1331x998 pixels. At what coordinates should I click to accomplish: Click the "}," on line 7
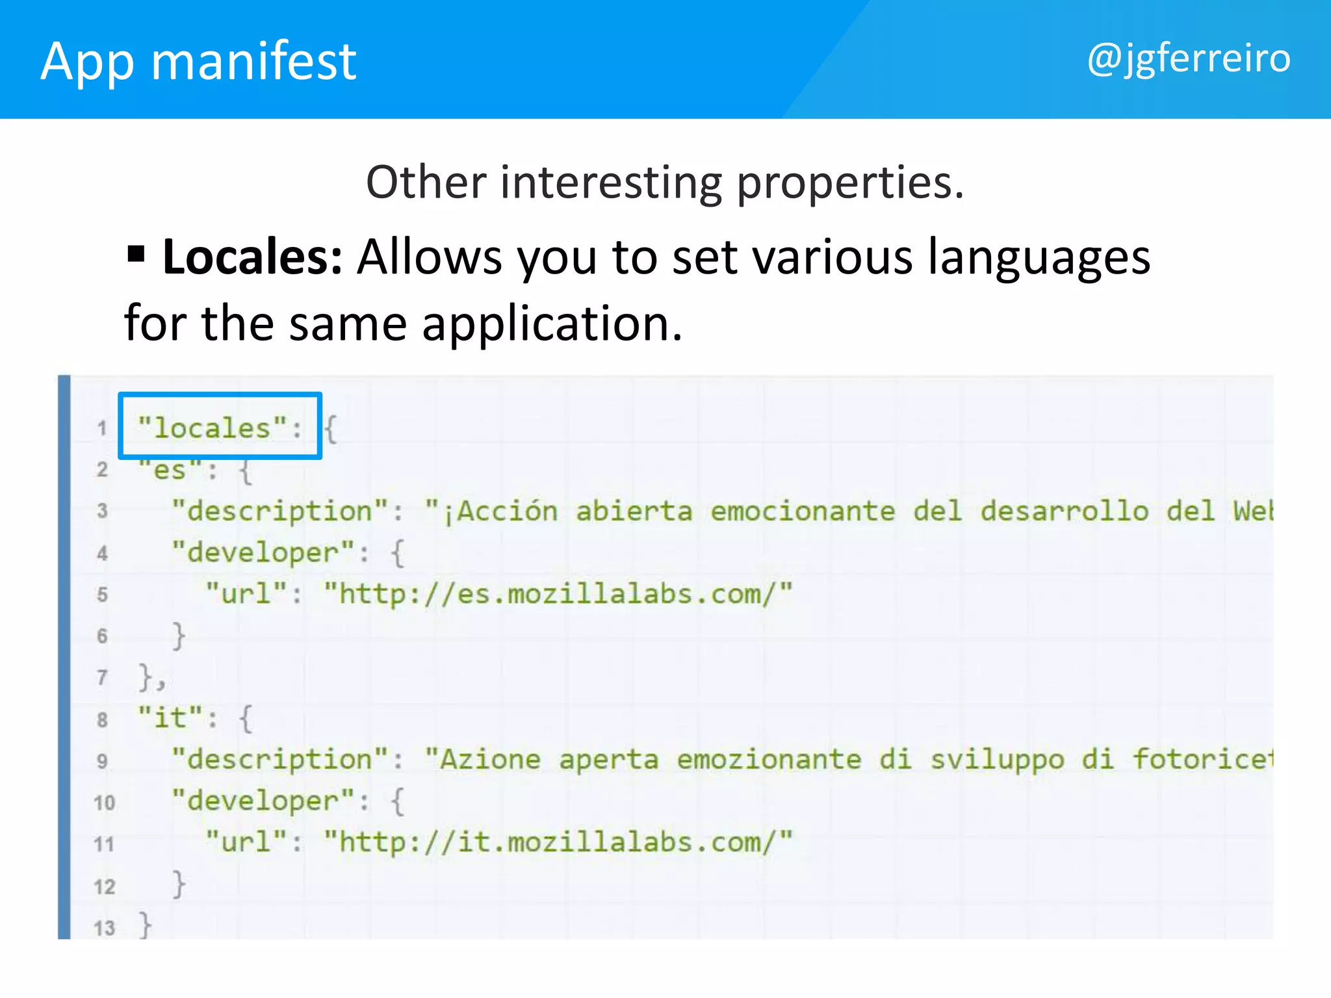pyautogui.click(x=152, y=678)
